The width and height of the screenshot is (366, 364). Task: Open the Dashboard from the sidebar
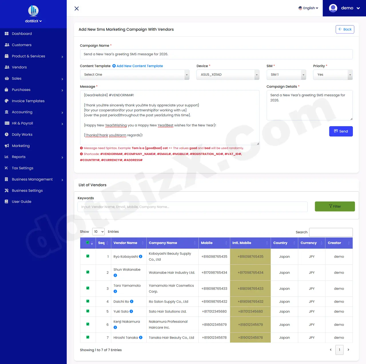(x=21, y=33)
